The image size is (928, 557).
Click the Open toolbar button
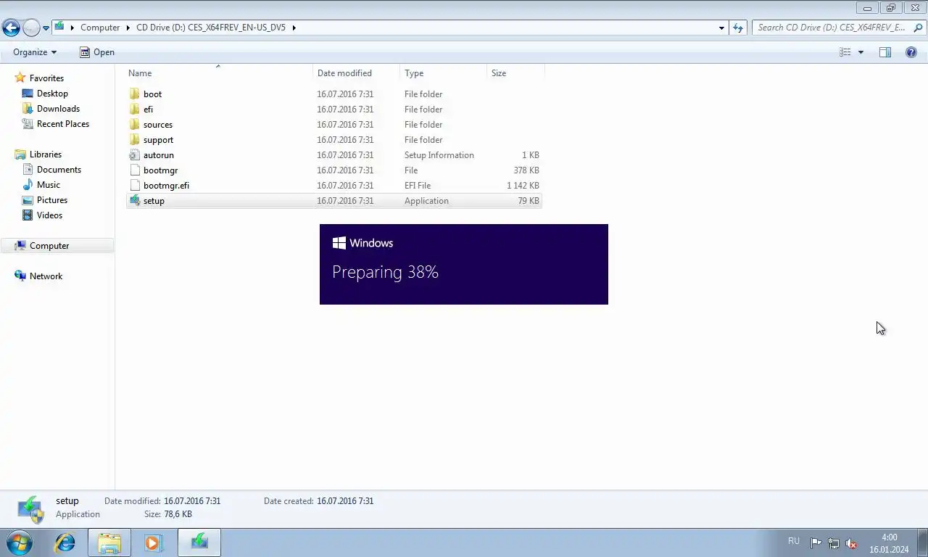coord(96,52)
